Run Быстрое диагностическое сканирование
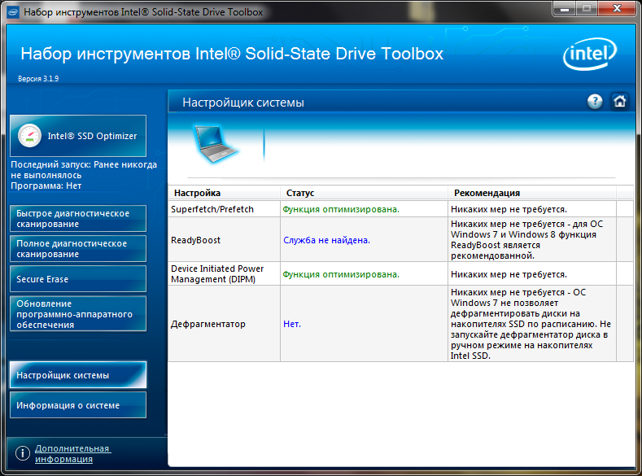Screen dimensions: 642x476 78,219
